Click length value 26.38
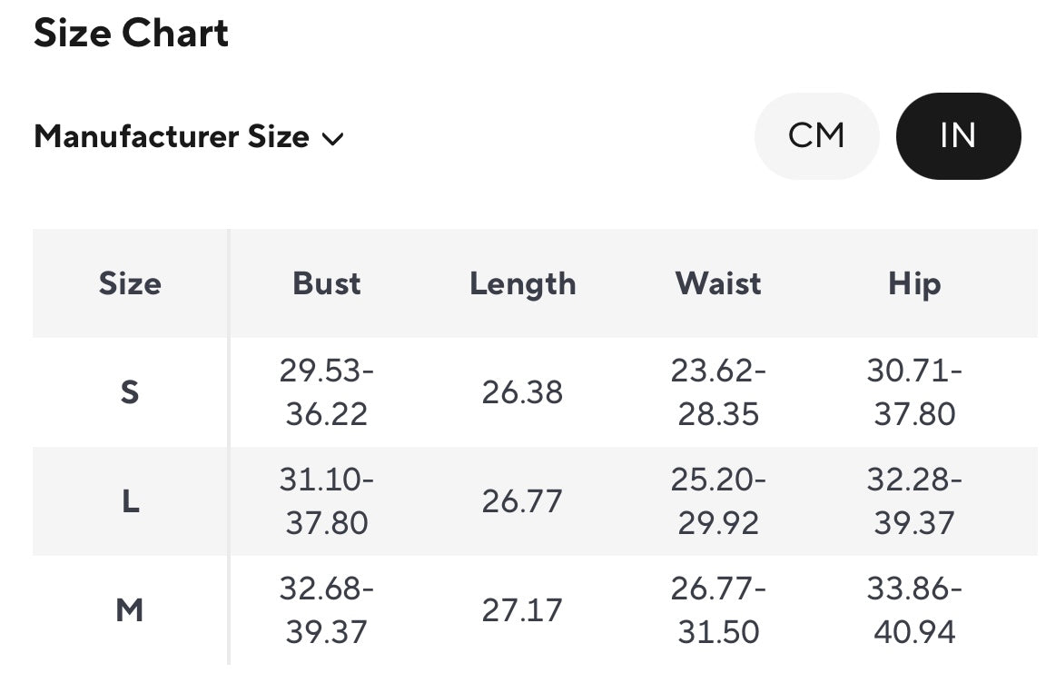Viewport: 1046px width, 673px height. [x=522, y=392]
